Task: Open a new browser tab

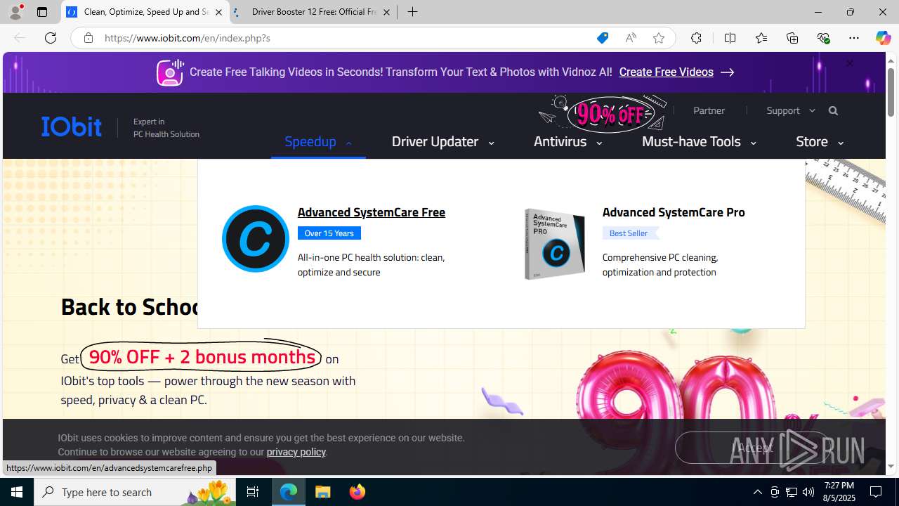Action: pyautogui.click(x=413, y=12)
